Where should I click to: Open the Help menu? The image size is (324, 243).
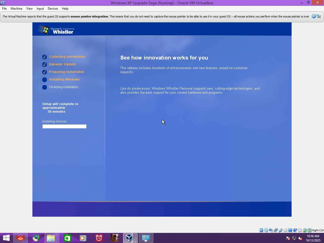65,9
